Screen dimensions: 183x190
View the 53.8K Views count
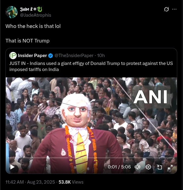(71, 182)
